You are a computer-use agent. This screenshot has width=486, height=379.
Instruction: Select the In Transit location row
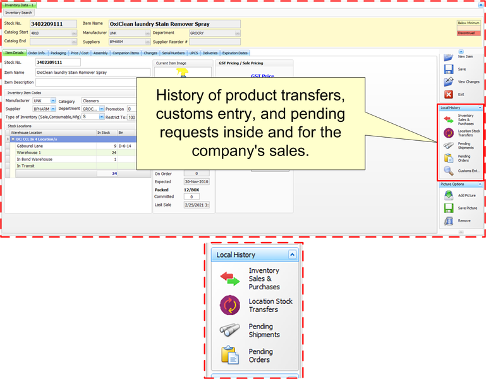tap(76, 165)
